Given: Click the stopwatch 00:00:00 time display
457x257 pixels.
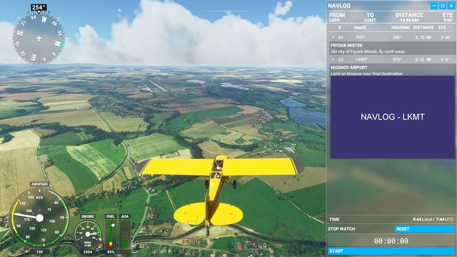Looking at the screenshot, I should click(x=391, y=241).
